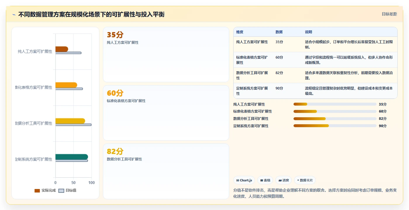Toggle the 实际完成 legend swatch
The width and height of the screenshot is (409, 210).
37,190
